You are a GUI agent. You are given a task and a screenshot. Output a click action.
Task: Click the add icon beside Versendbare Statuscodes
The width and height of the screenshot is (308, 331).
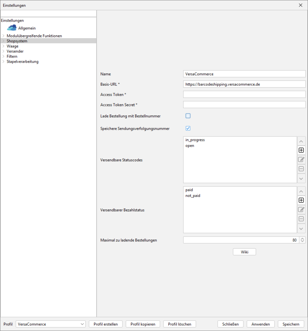(301, 150)
